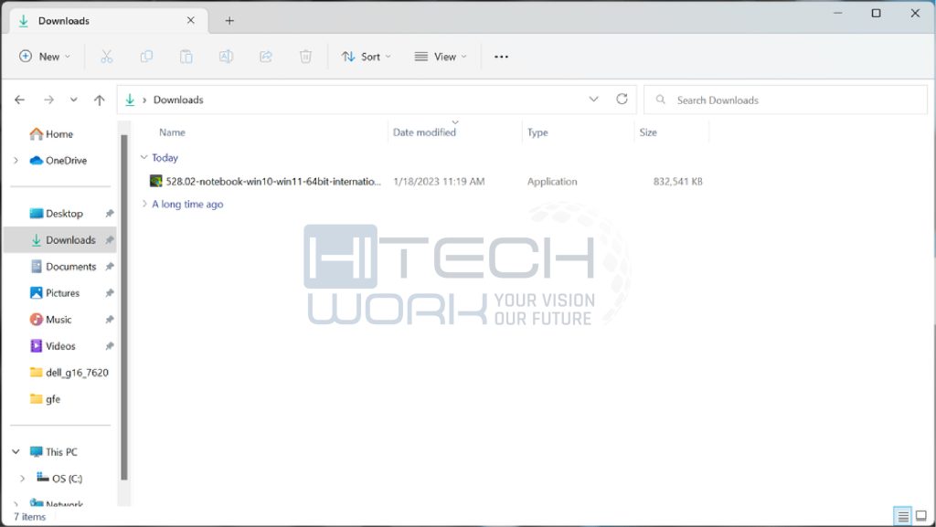Open Videos in navigation pane
Image resolution: width=936 pixels, height=527 pixels.
coord(52,346)
